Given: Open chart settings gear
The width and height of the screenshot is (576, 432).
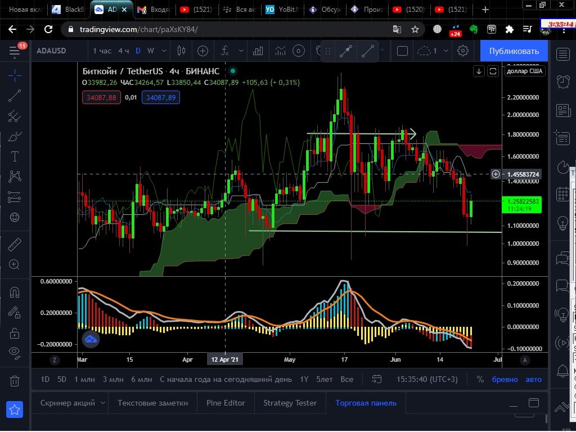Looking at the screenshot, I should (x=463, y=51).
